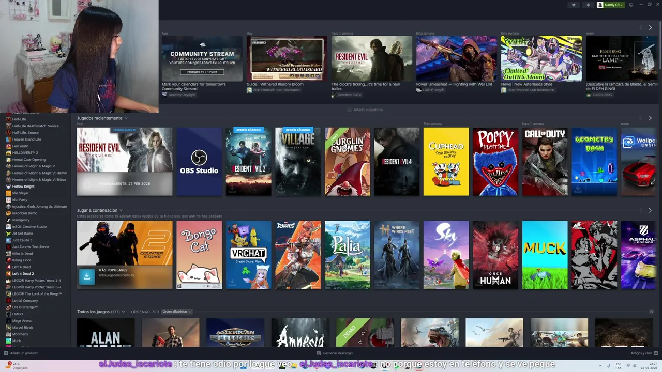Select Burglin' Gnomes cover
662x372 pixels.
pyautogui.click(x=347, y=162)
